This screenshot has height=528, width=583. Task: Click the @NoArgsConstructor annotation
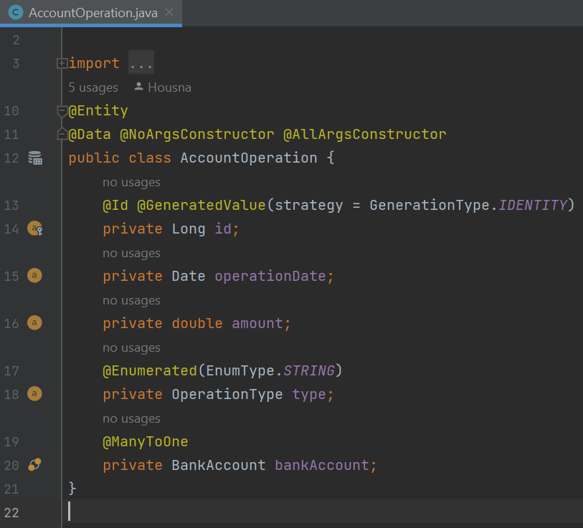(x=197, y=134)
